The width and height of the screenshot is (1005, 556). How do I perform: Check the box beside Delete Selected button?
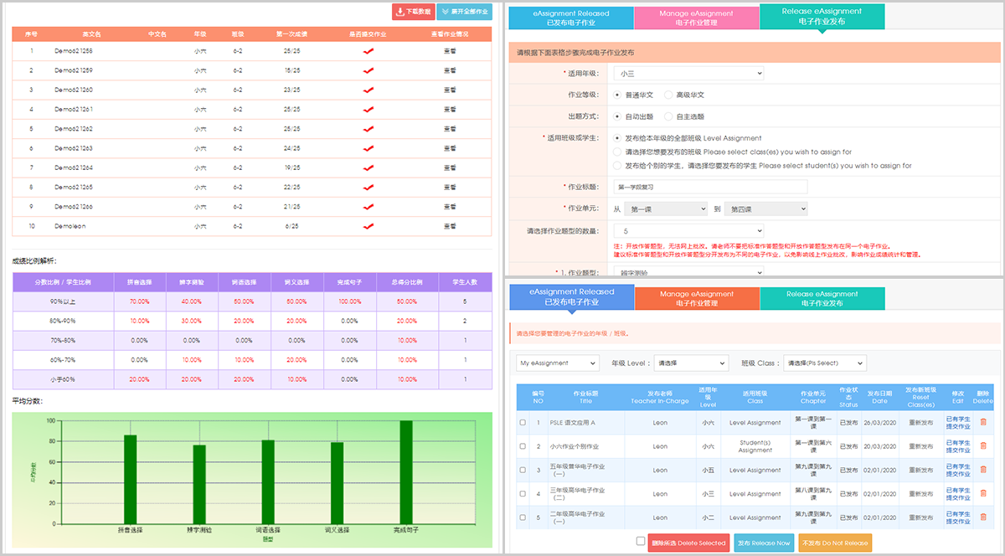(x=641, y=542)
